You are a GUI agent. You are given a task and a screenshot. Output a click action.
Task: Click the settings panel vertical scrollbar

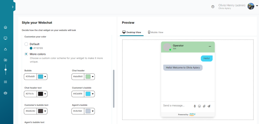point(114,89)
